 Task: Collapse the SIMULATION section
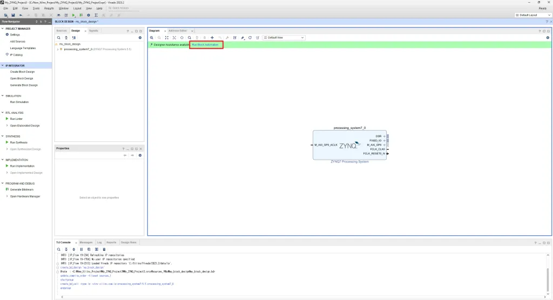[3, 96]
